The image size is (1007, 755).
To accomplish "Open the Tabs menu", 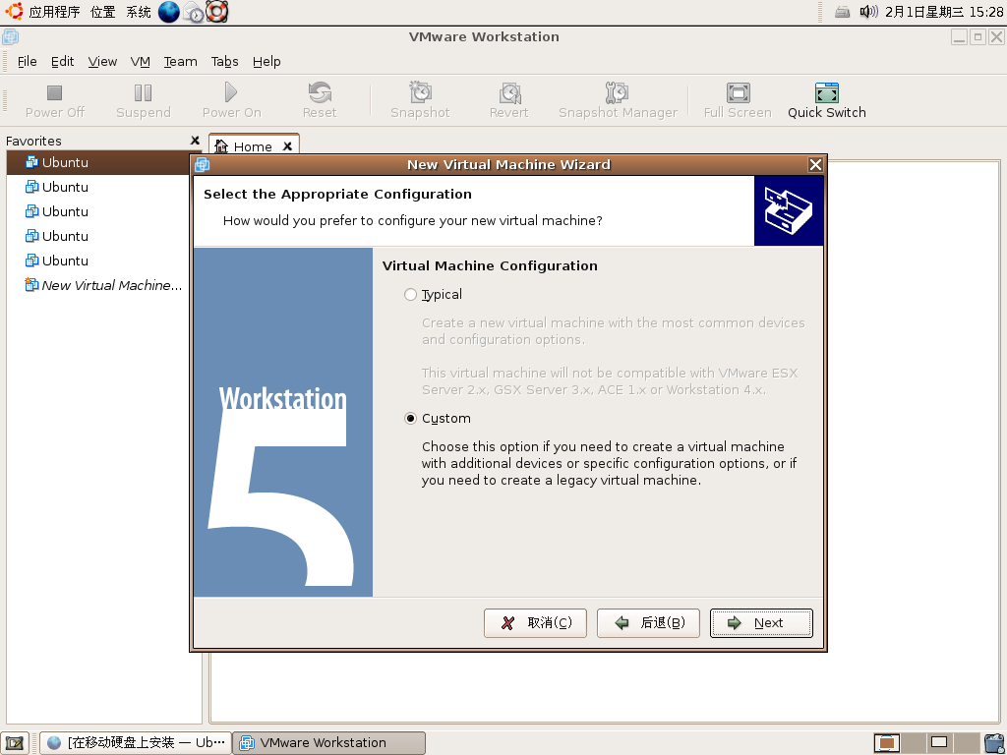I will click(x=225, y=62).
